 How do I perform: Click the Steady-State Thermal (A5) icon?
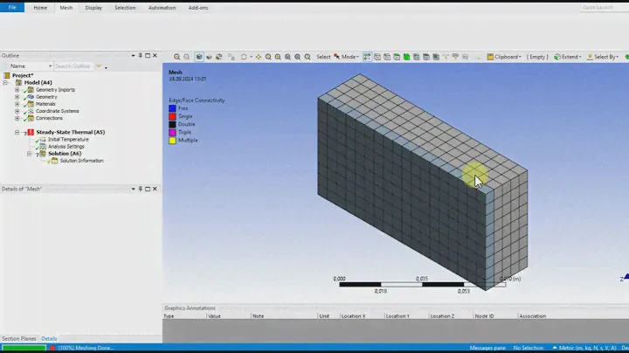(x=31, y=133)
